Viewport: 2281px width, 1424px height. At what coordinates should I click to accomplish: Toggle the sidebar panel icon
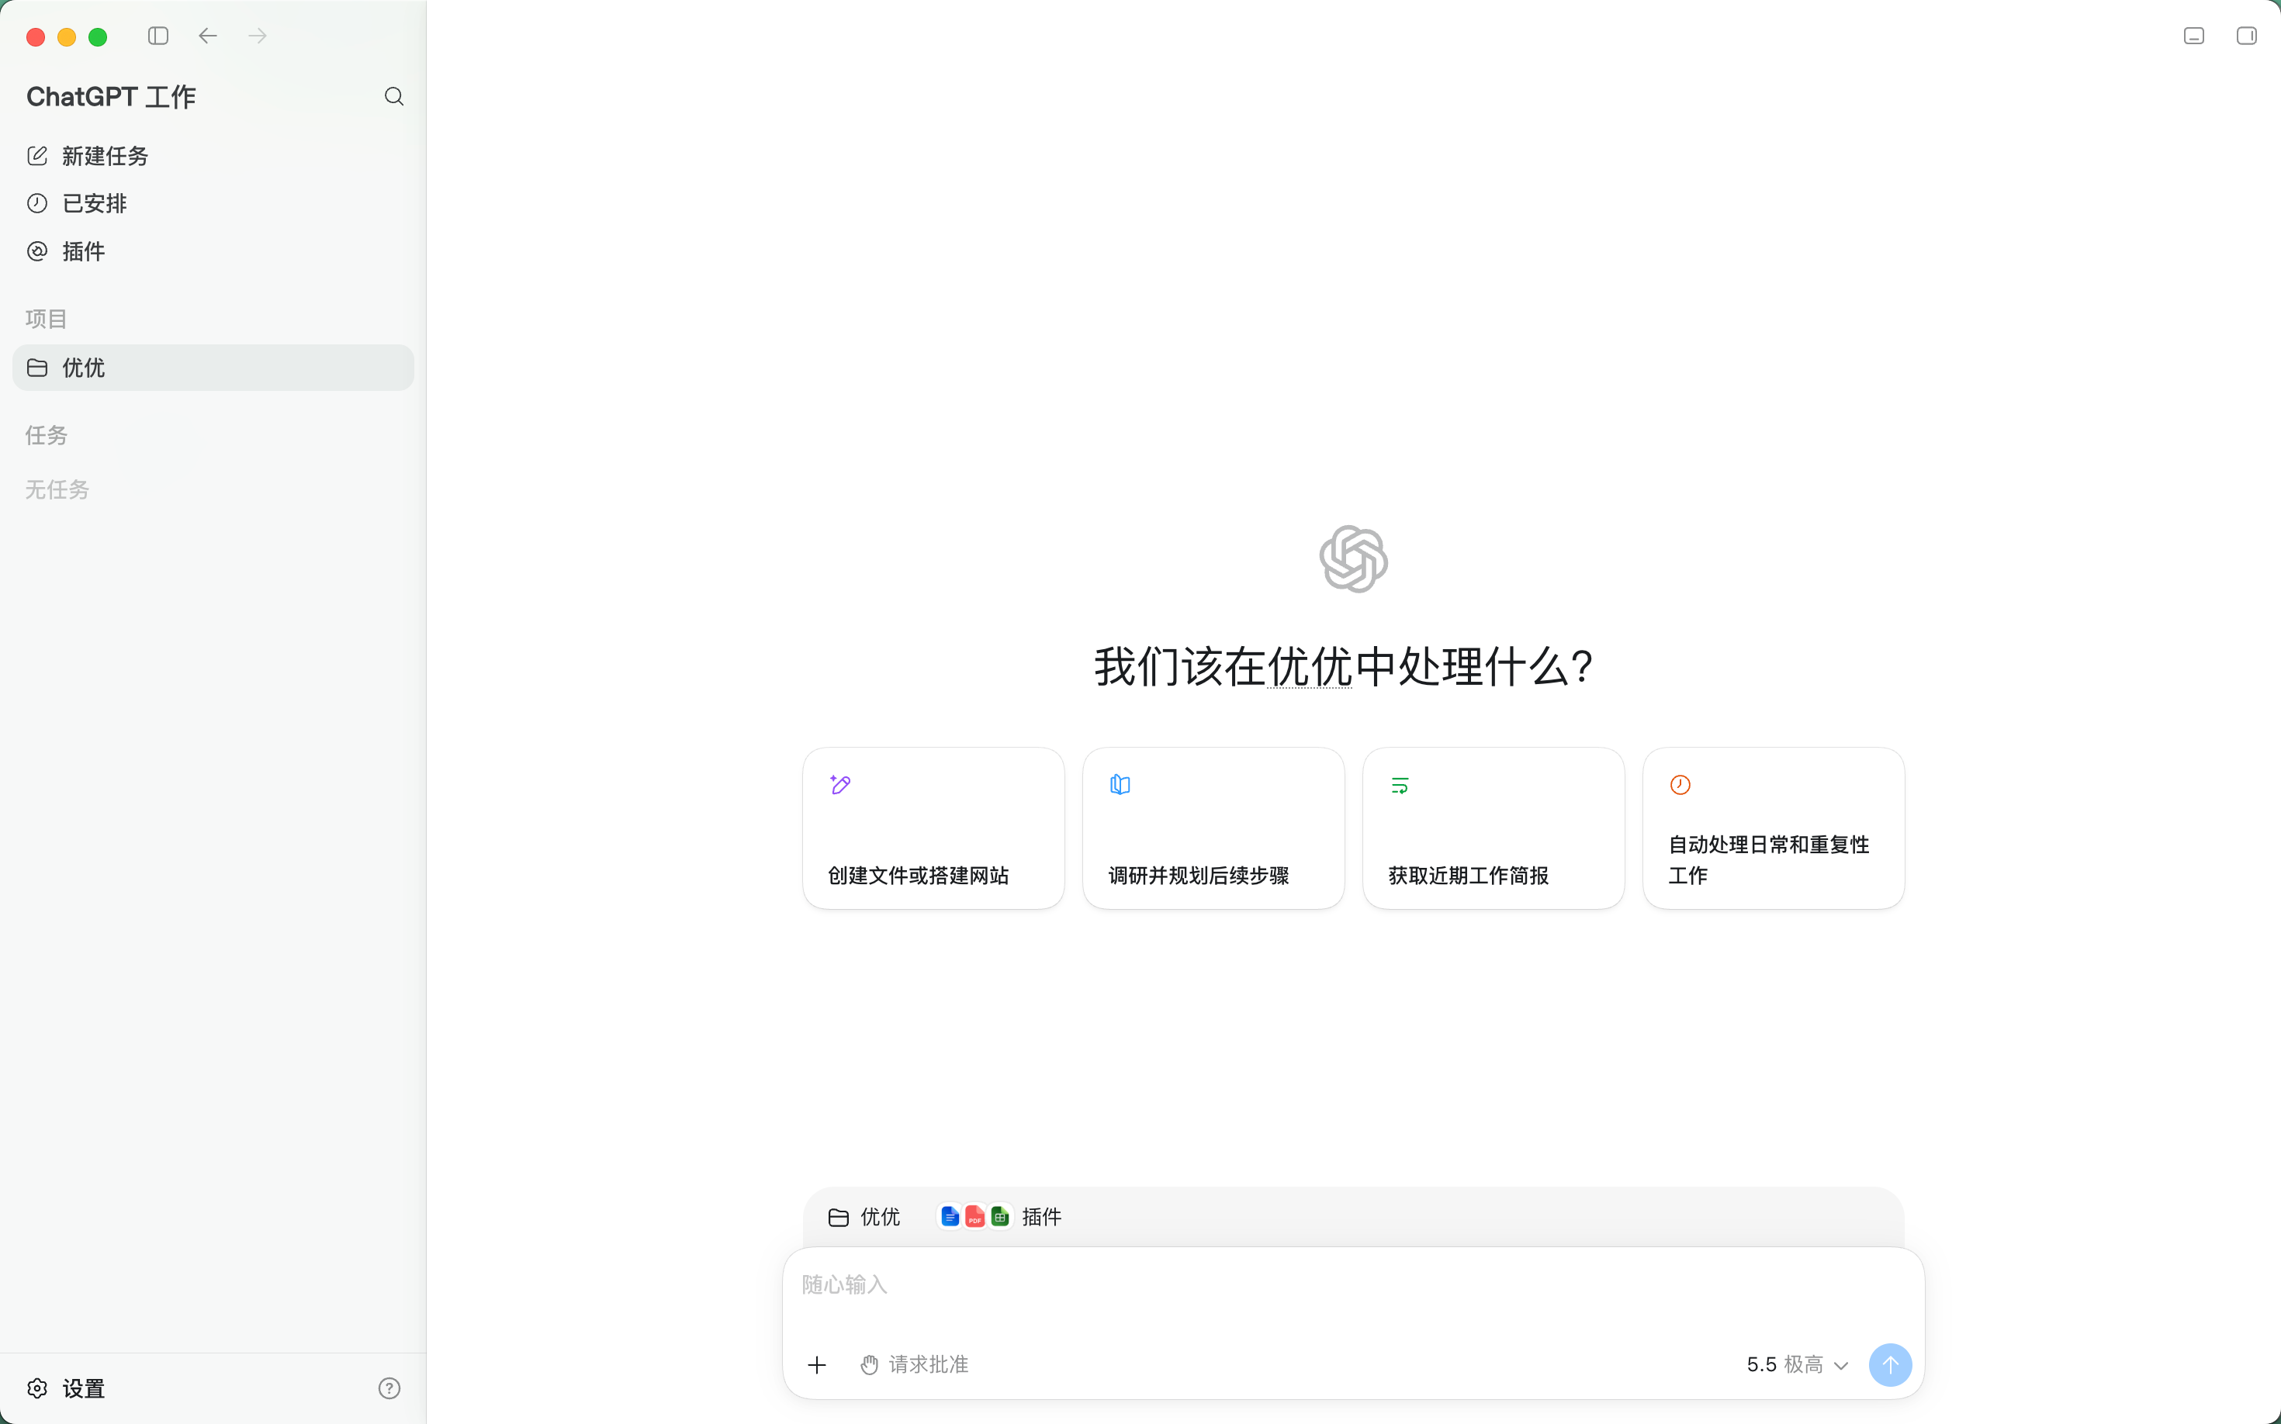click(x=158, y=36)
